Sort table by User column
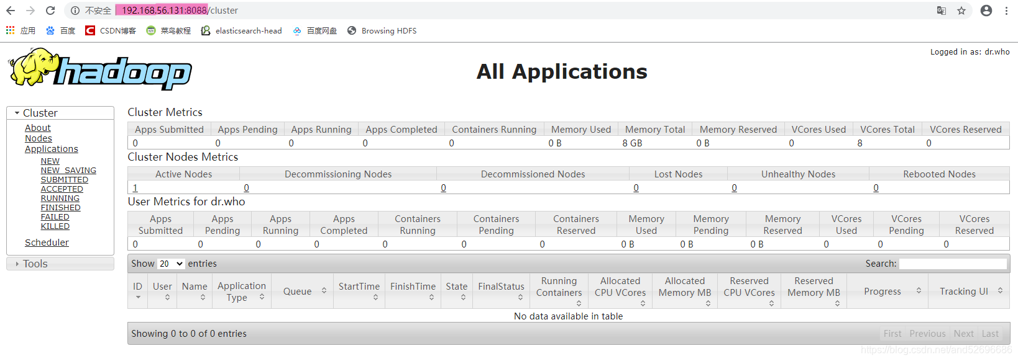The height and width of the screenshot is (361, 1018). [162, 291]
